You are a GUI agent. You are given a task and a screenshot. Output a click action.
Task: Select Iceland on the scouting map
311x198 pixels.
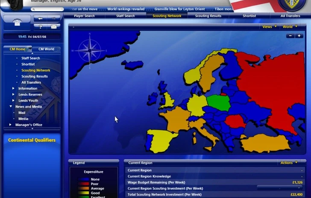tap(132, 65)
